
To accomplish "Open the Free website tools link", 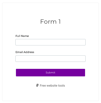I will click(x=52, y=86).
